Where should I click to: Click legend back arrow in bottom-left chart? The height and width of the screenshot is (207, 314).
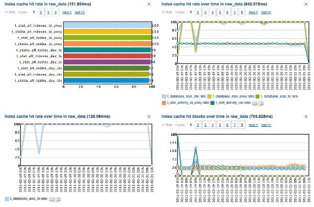(58, 199)
